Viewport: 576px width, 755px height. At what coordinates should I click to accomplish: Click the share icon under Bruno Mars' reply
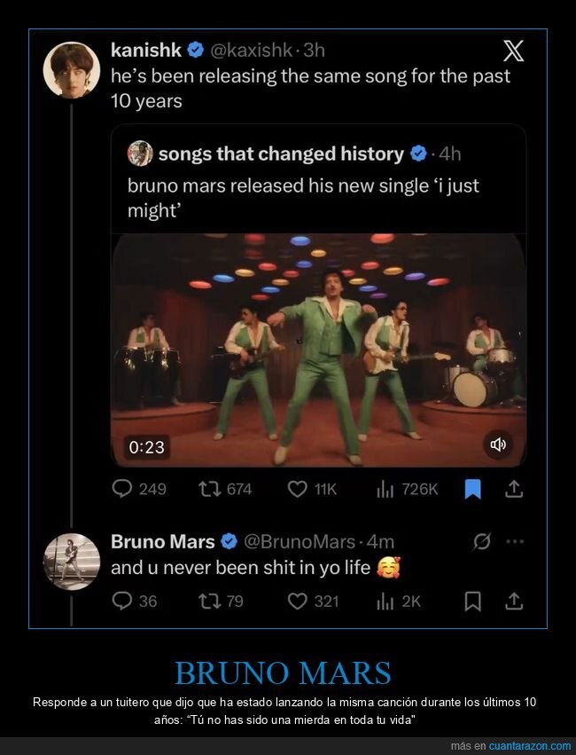(512, 602)
